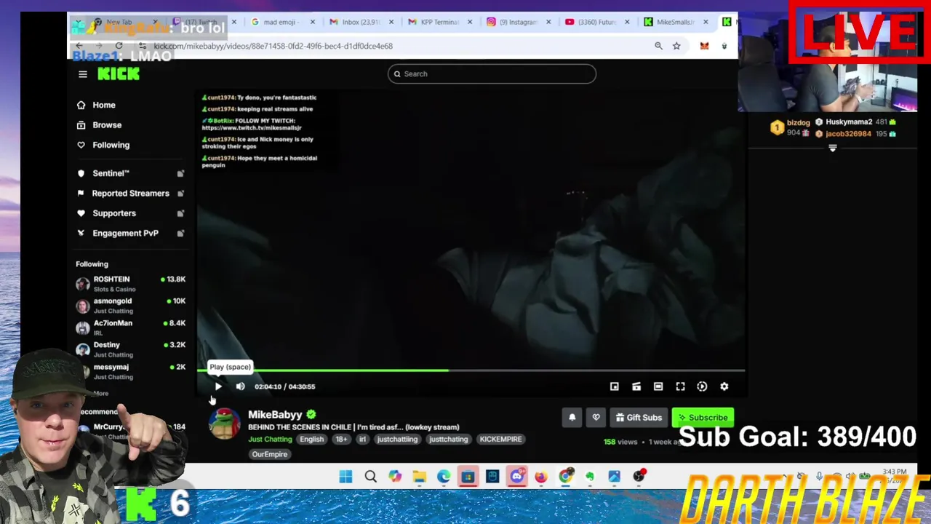
Task: Click MikeBabyy profile avatar
Action: click(224, 423)
